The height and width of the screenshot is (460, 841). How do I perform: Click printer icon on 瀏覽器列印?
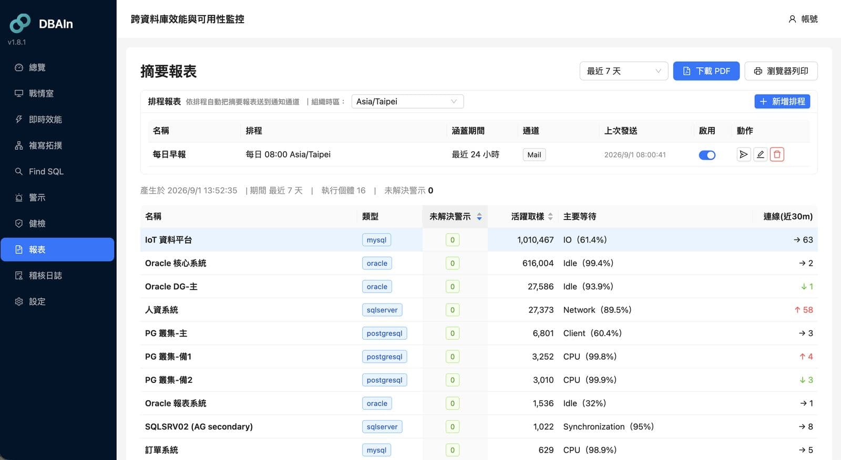click(x=758, y=71)
